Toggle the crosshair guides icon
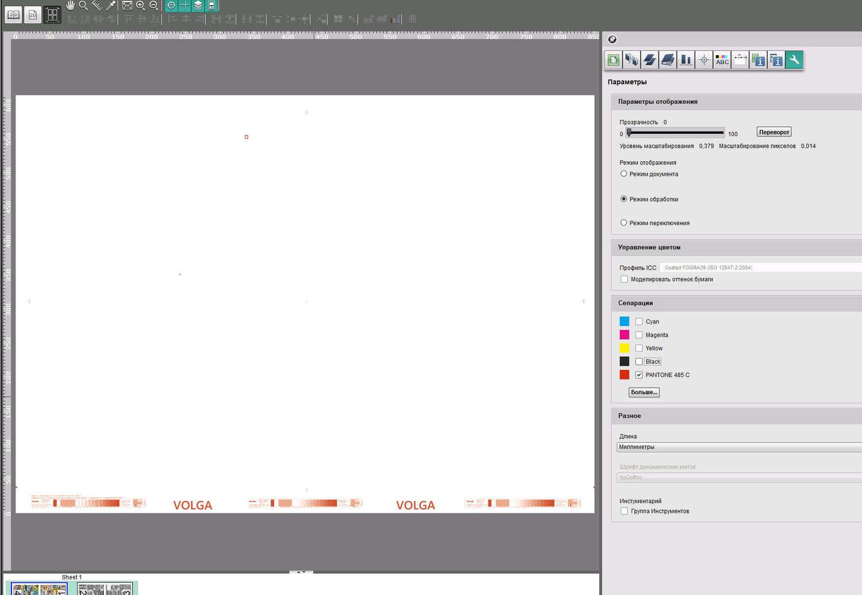 click(x=184, y=6)
